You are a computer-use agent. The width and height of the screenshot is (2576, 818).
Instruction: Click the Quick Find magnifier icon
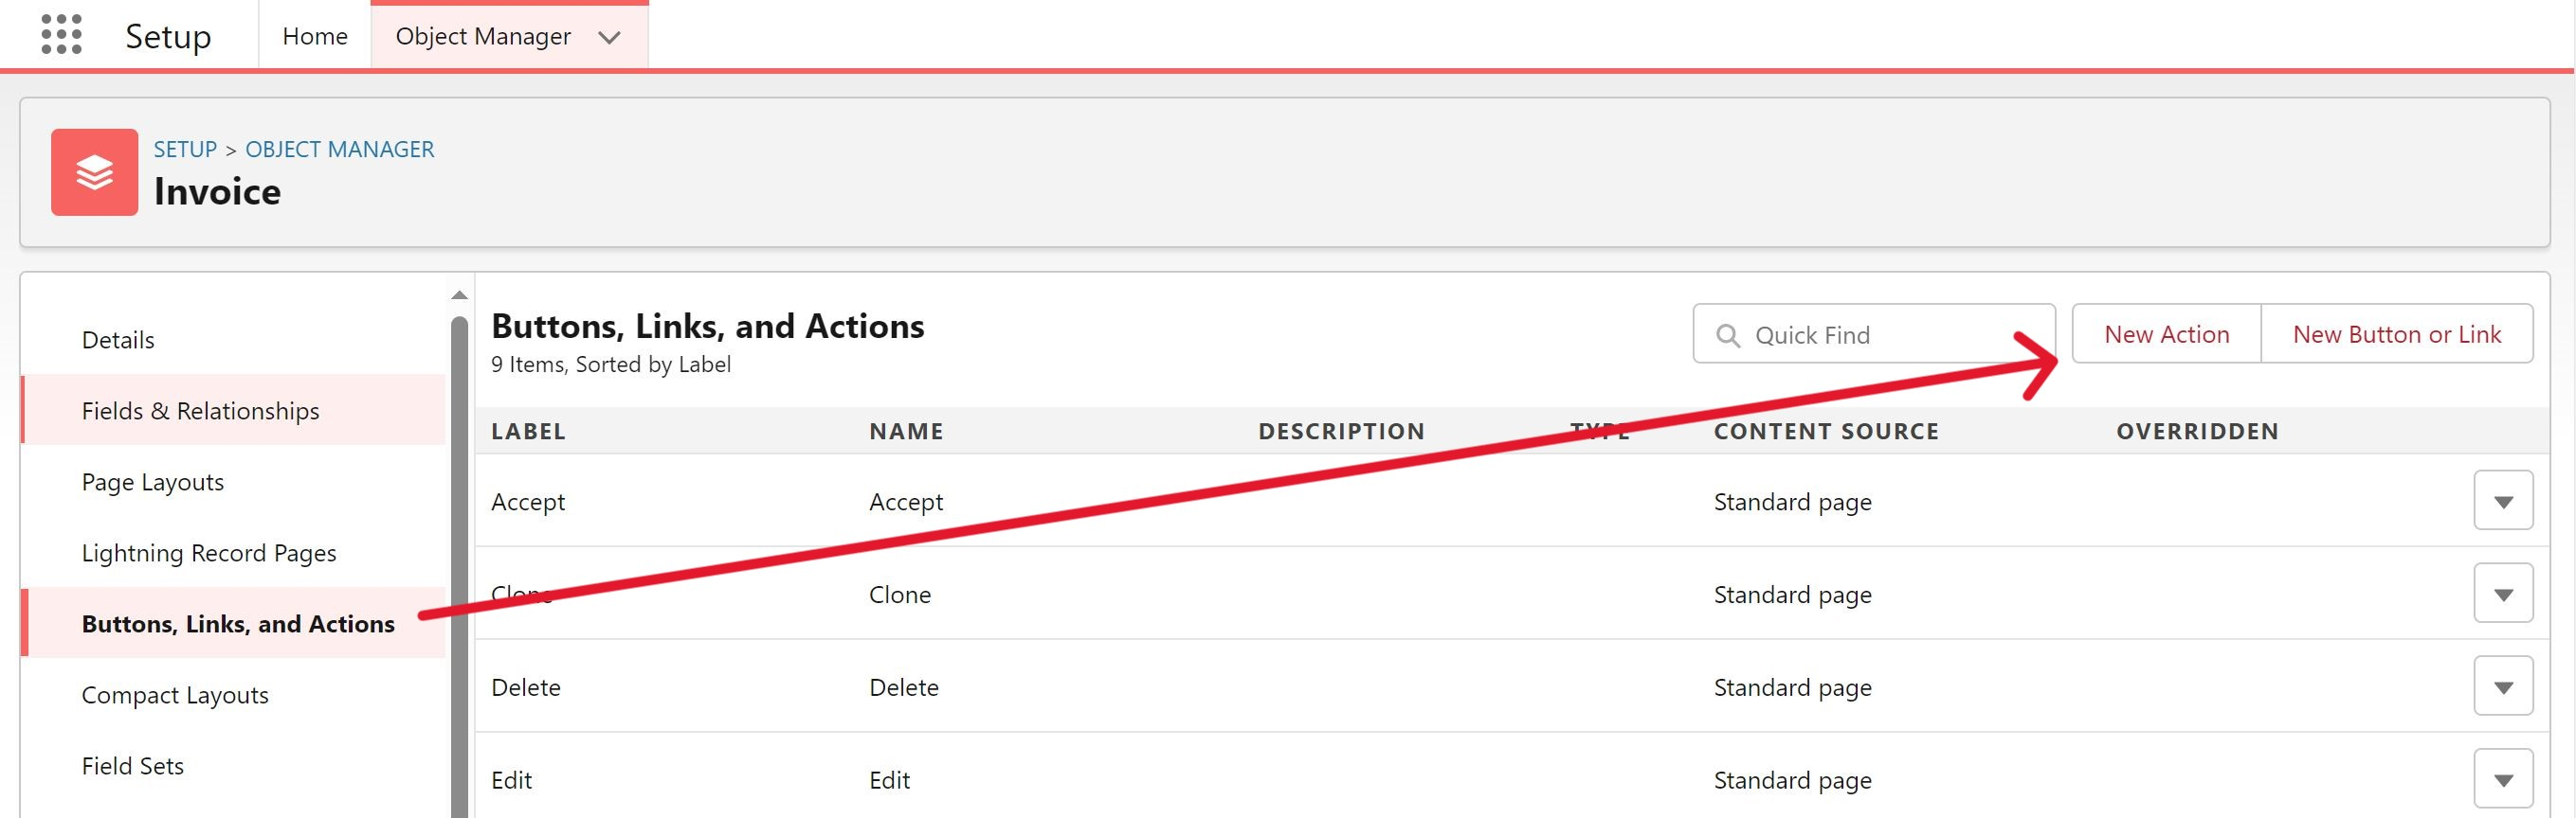[1728, 335]
